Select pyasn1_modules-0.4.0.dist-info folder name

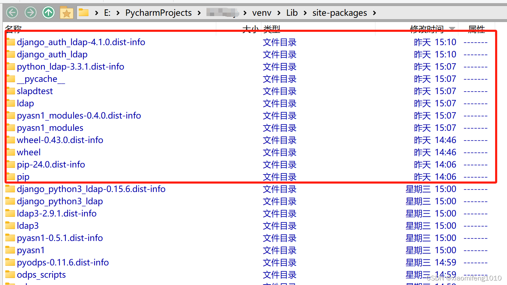click(79, 116)
